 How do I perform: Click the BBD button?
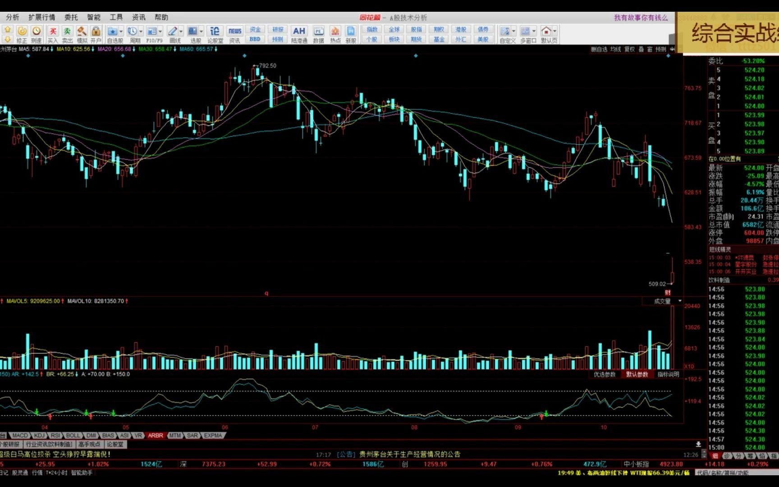tap(255, 39)
